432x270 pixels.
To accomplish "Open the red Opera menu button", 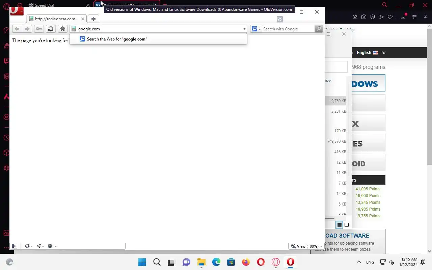I will tap(16, 11).
